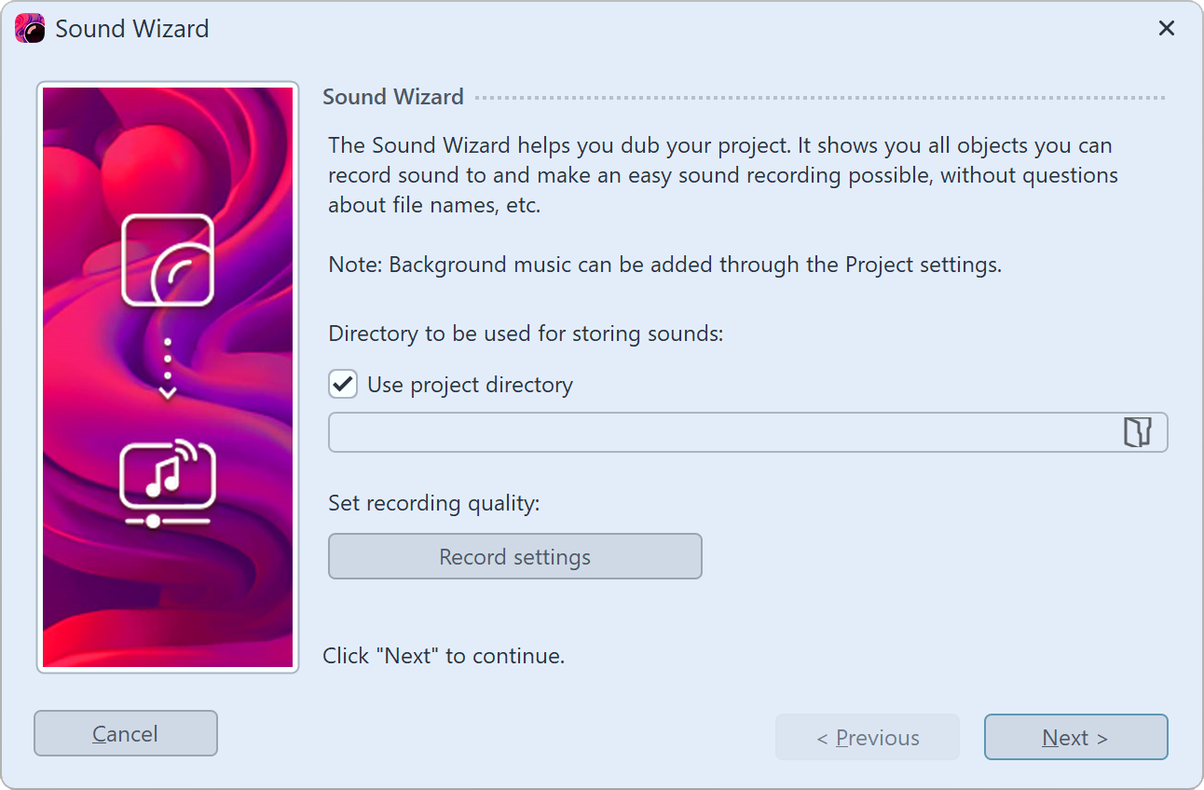This screenshot has height=790, width=1204.
Task: Toggle the Use project directory checkbox off
Action: (342, 384)
